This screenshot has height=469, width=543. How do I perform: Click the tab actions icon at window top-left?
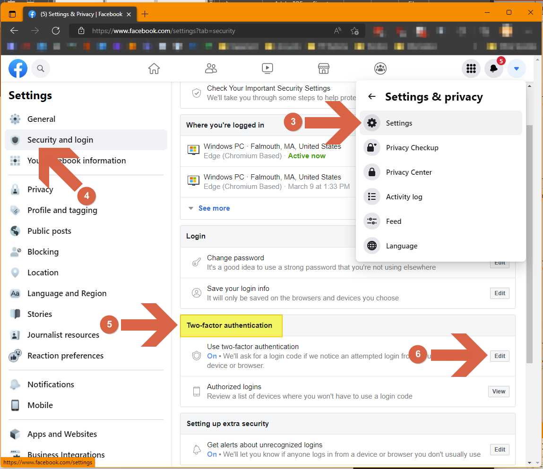[12, 14]
